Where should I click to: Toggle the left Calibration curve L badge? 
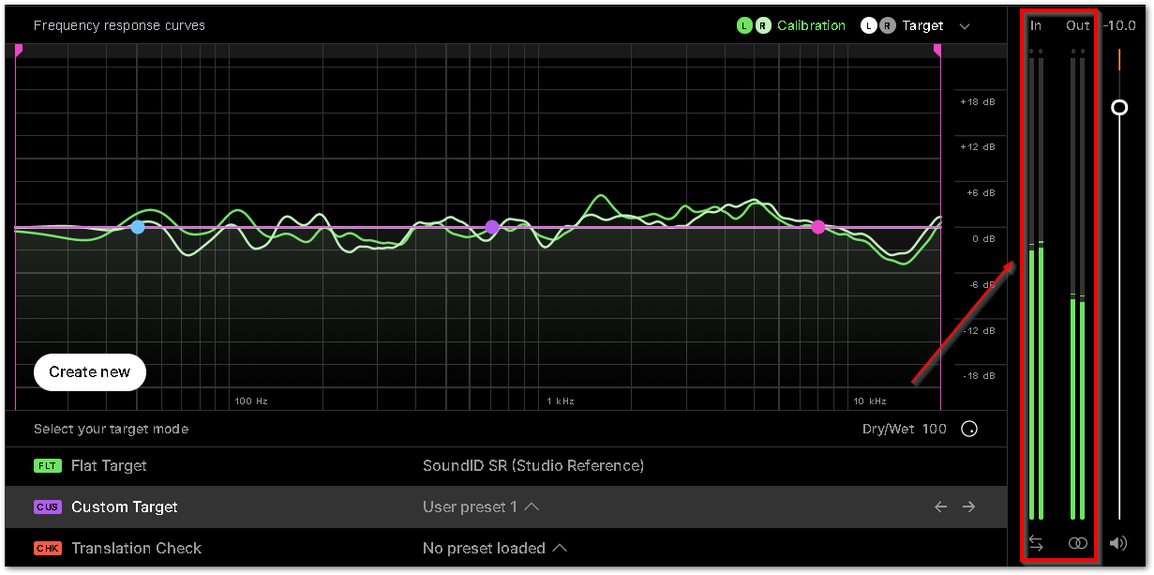(744, 26)
